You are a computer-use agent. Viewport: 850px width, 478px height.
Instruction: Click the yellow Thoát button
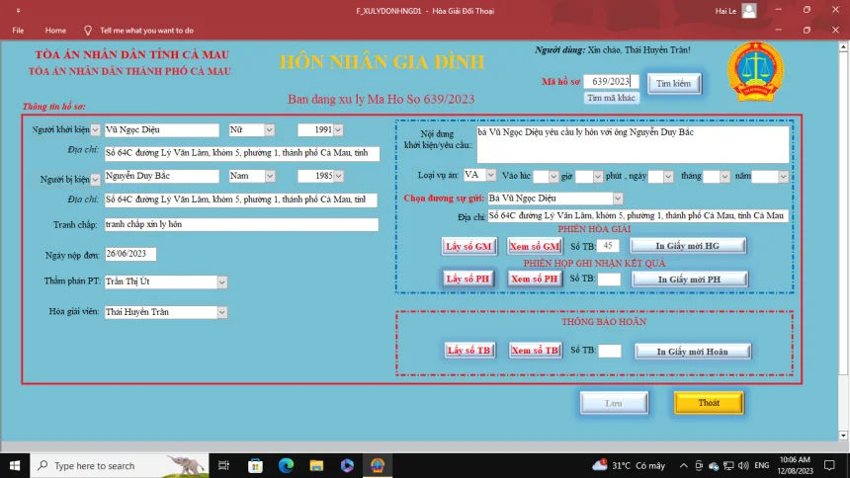click(708, 403)
